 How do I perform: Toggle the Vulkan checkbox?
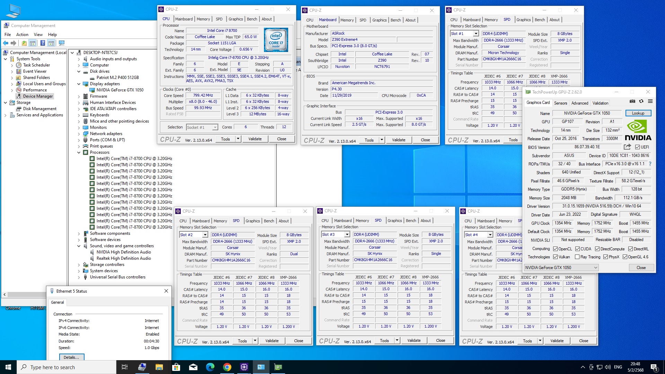555,257
